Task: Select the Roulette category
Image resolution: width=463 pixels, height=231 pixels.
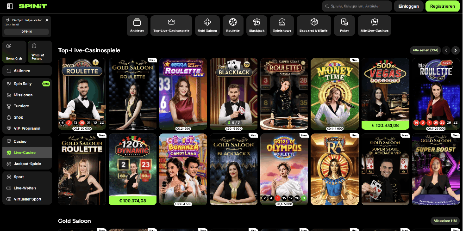Action: tap(233, 25)
